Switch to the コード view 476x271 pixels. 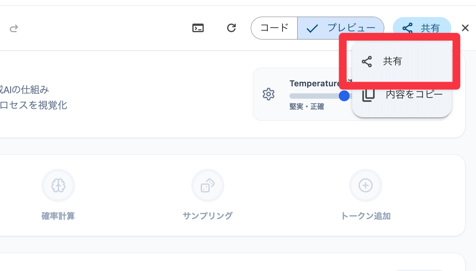click(x=274, y=28)
